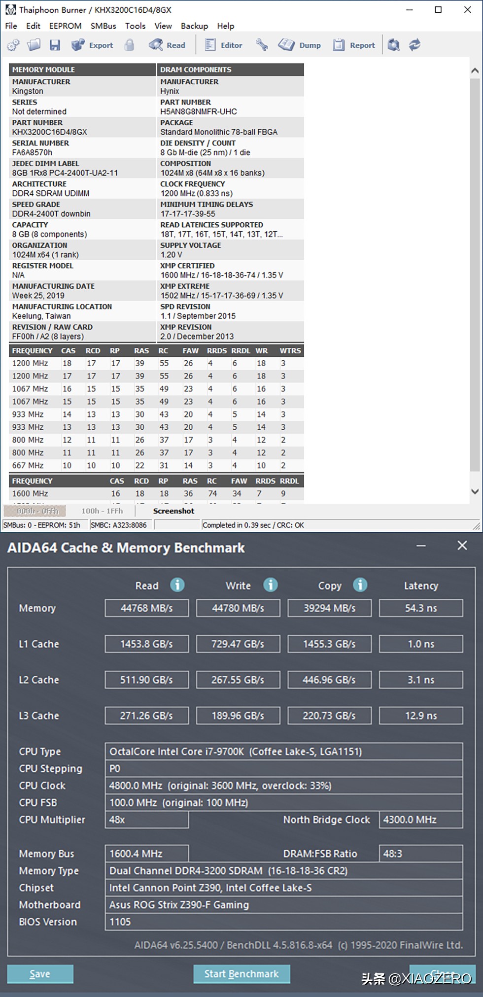This screenshot has height=997, width=483.
Task: Click the 1600 MHz XMP frequency row
Action: 156,494
